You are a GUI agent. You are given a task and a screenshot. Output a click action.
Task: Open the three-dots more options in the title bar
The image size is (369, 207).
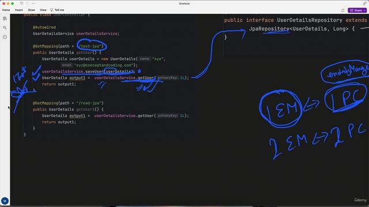pyautogui.click(x=33, y=3)
